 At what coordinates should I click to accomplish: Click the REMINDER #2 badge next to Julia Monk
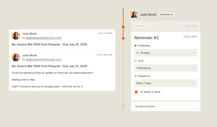tap(166, 14)
